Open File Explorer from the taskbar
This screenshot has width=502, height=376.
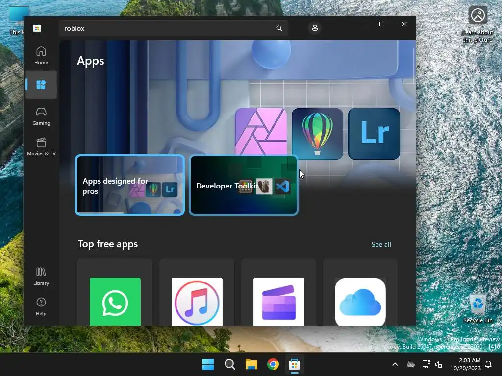click(251, 364)
